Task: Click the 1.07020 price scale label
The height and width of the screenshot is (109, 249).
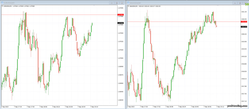Action: (121, 50)
